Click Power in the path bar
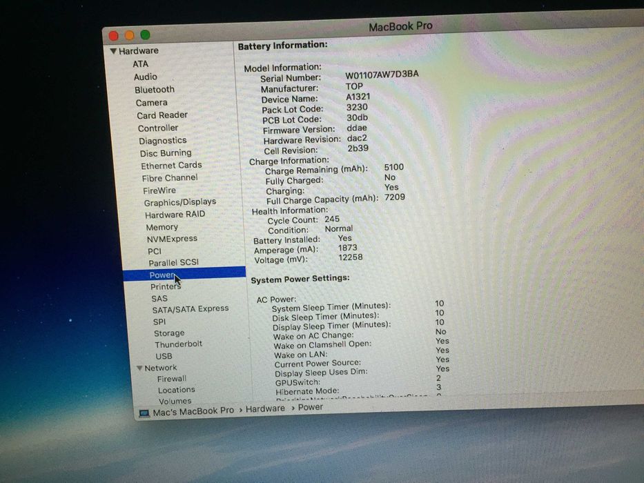Viewport: 644px width, 483px height. [311, 407]
